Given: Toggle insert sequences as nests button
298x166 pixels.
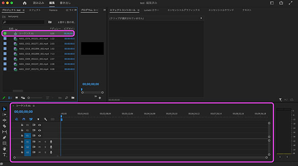Looking at the screenshot, I should (x=17, y=119).
